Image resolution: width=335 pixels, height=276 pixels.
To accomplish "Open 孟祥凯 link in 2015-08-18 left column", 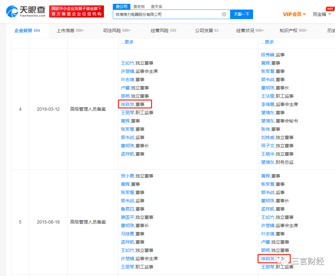I will coord(127,242).
